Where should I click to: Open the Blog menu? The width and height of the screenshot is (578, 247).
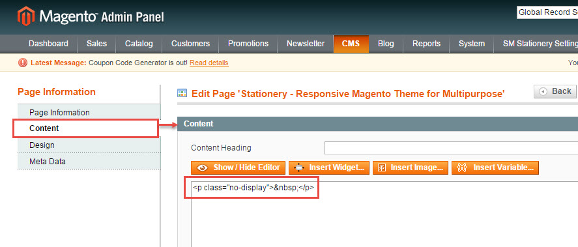tap(386, 44)
